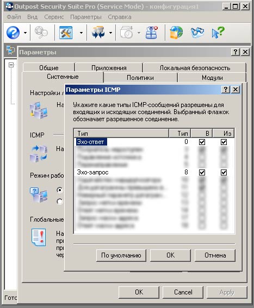Switch to the Общие tab
Screen dimensions: 254x308
49,68
